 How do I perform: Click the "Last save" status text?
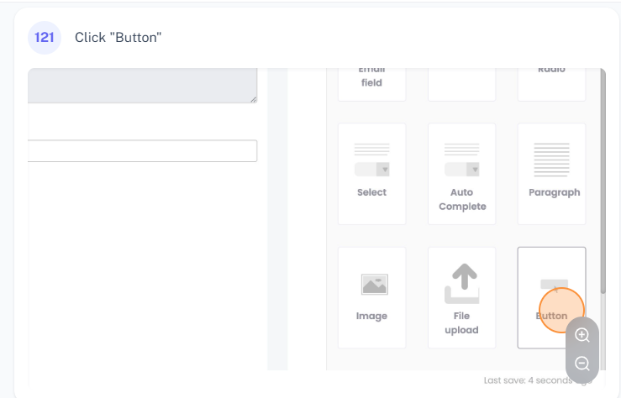coord(529,380)
